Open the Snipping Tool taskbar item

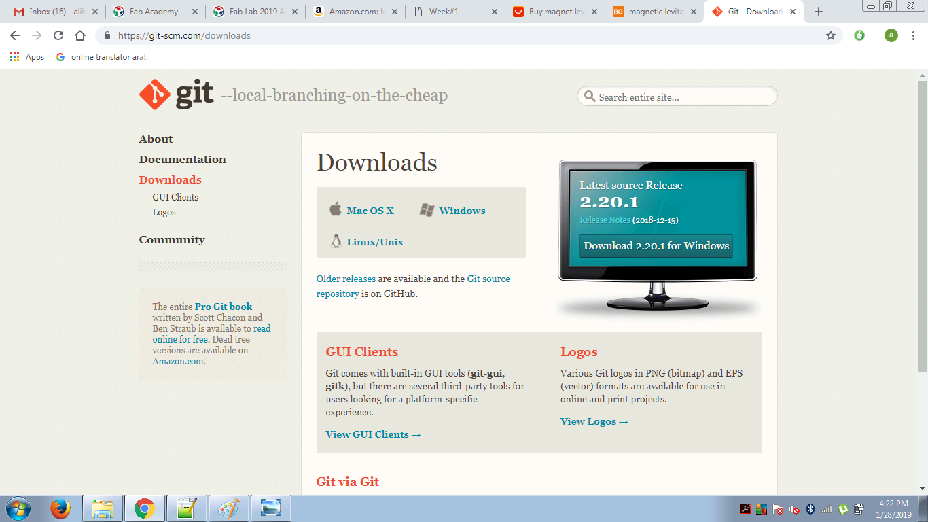point(271,508)
